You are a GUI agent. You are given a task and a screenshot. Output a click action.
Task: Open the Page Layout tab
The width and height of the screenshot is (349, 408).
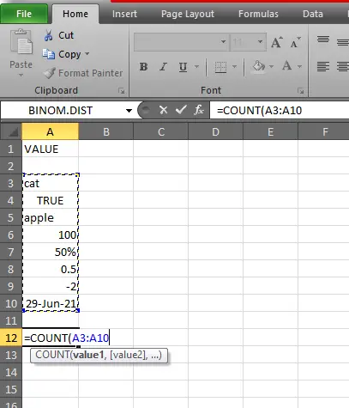pos(188,14)
